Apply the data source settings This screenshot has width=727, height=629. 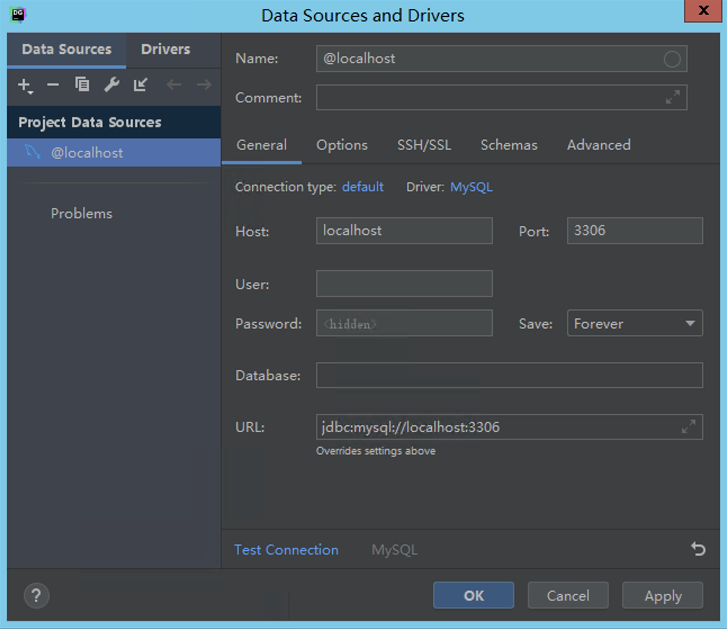pos(662,595)
